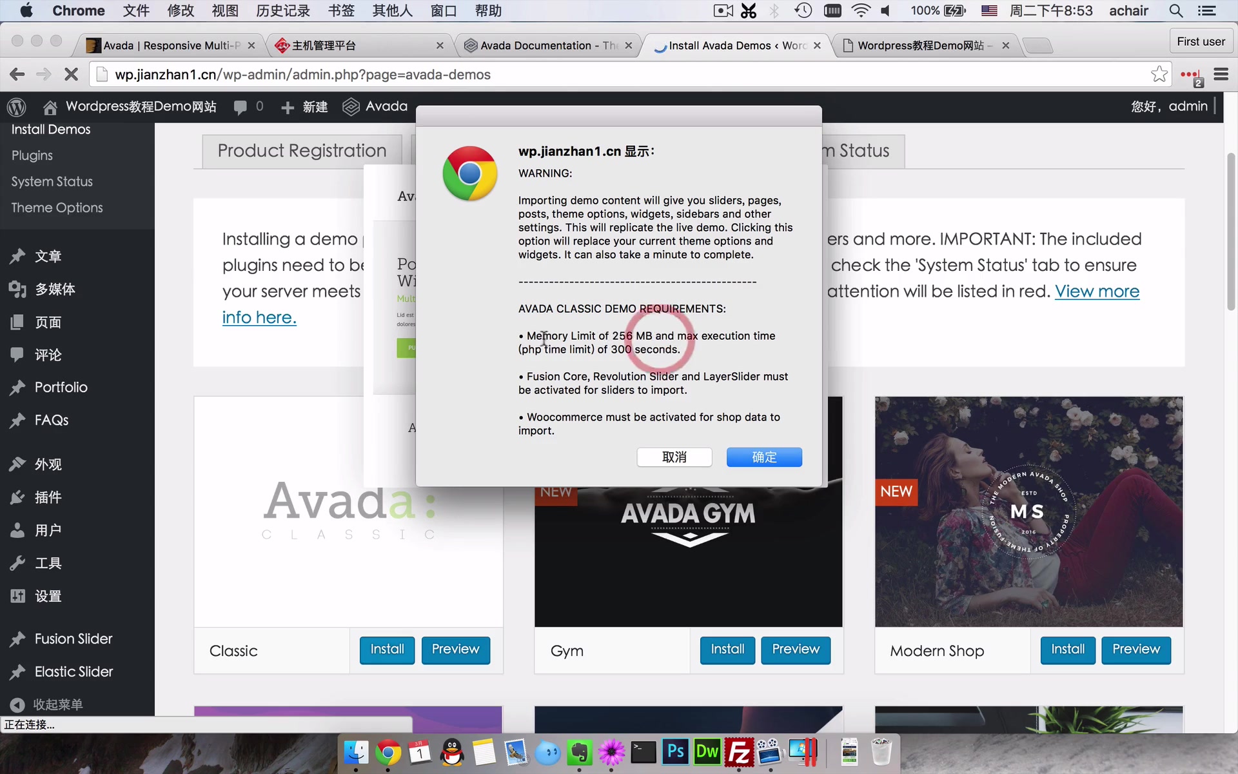1238x774 pixels.
Task: Switch to the 主机管理平台 browser tab
Action: [x=359, y=46]
